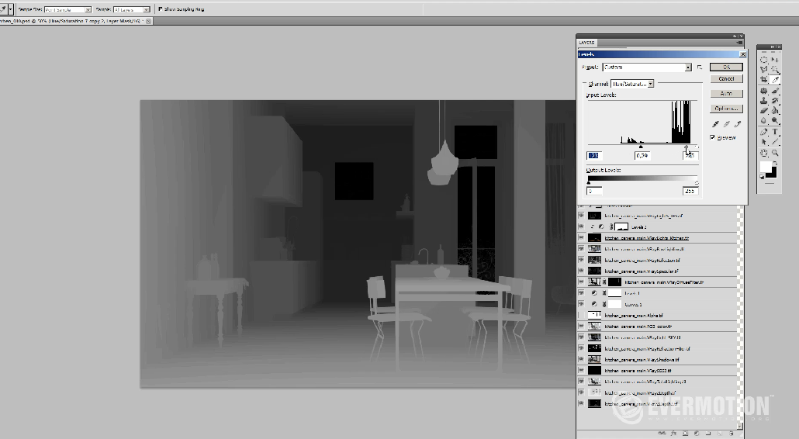Click the eyedropper icon in options bar
This screenshot has height=439, width=799.
(3, 9)
